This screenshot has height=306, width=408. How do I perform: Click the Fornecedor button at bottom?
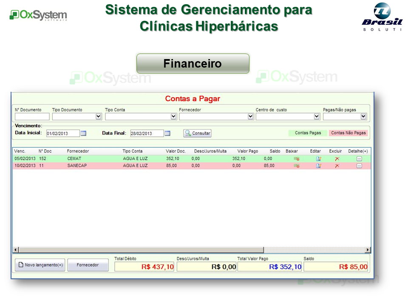88,265
